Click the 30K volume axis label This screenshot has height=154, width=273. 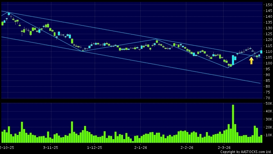[x=269, y=119]
